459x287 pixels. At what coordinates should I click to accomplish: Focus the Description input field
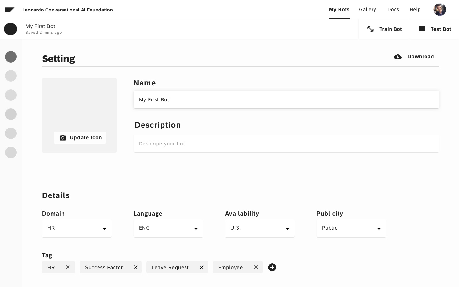point(286,143)
